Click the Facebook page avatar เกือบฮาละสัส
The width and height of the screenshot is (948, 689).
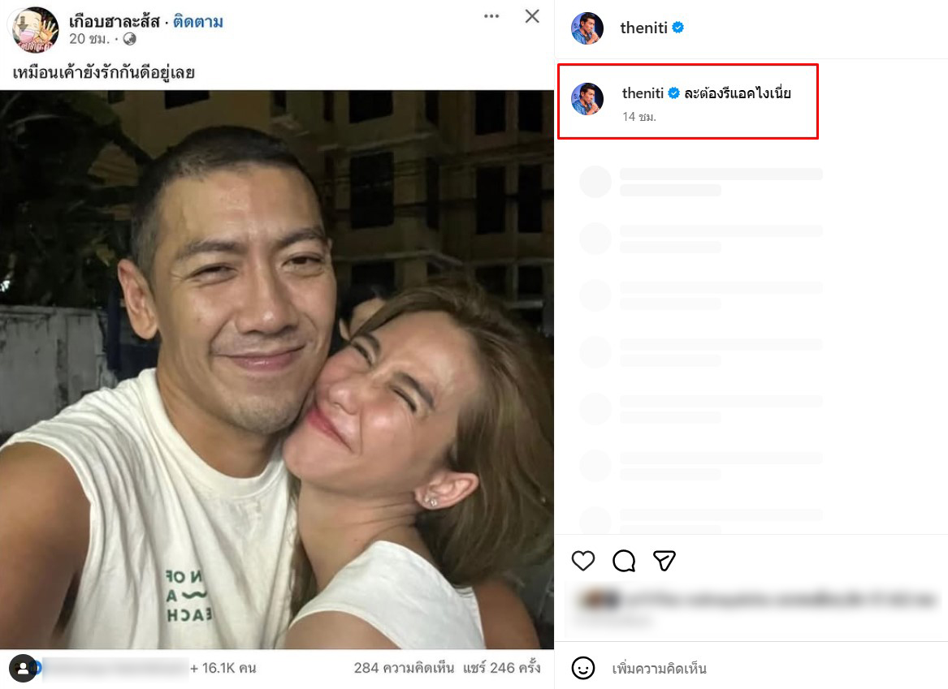(x=35, y=29)
